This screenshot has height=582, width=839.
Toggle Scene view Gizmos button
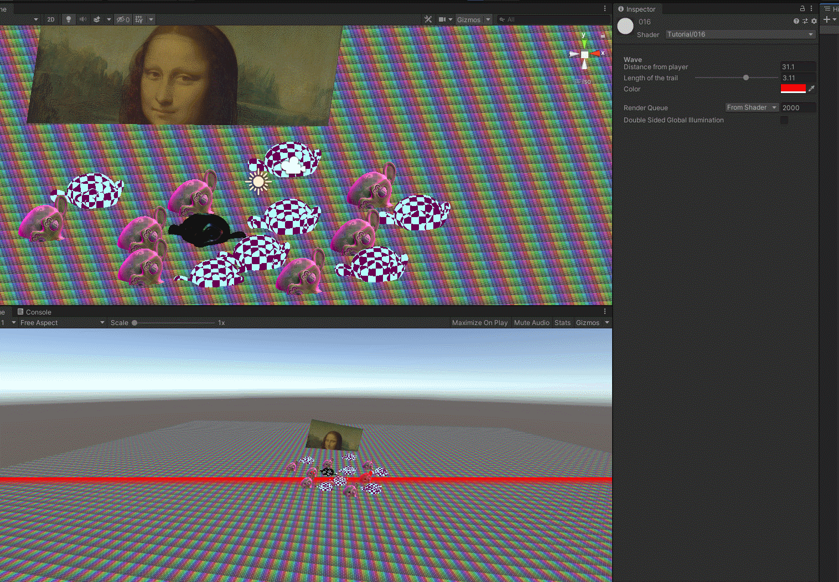click(x=469, y=19)
